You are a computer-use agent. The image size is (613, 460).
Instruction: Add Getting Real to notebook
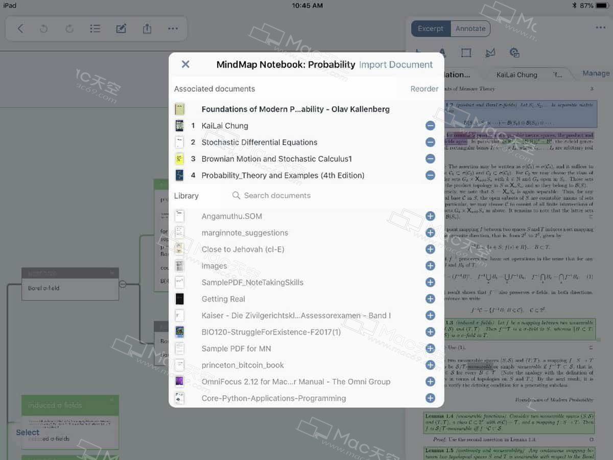click(430, 299)
